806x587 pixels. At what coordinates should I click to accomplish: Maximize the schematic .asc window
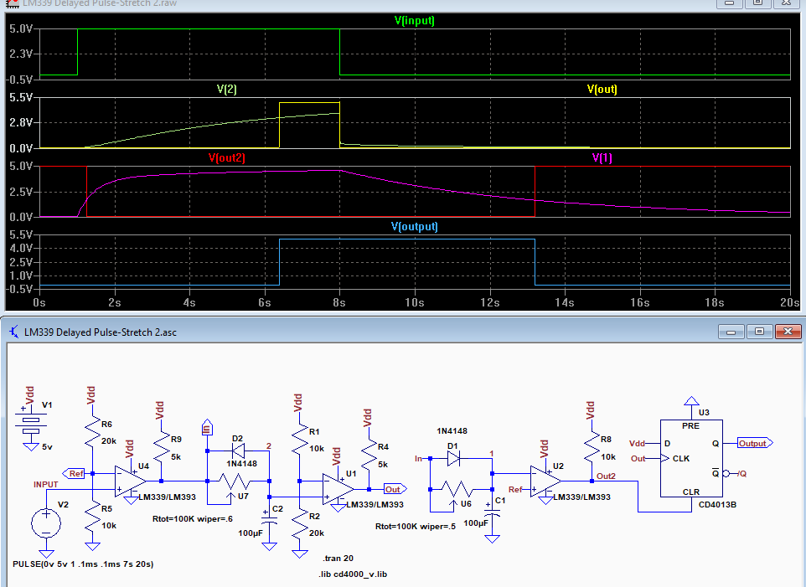759,332
